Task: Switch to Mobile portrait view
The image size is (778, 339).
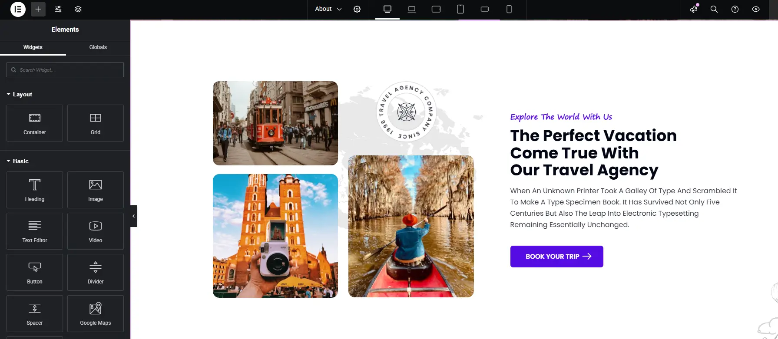Action: tap(509, 9)
